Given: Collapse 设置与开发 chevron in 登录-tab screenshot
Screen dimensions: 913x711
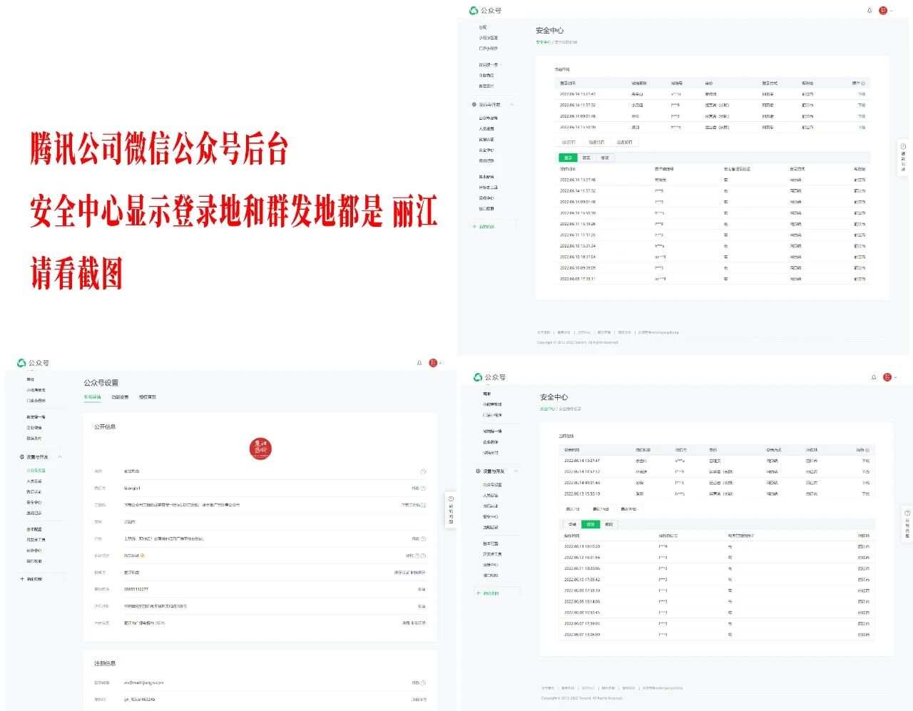Looking at the screenshot, I should tap(512, 105).
